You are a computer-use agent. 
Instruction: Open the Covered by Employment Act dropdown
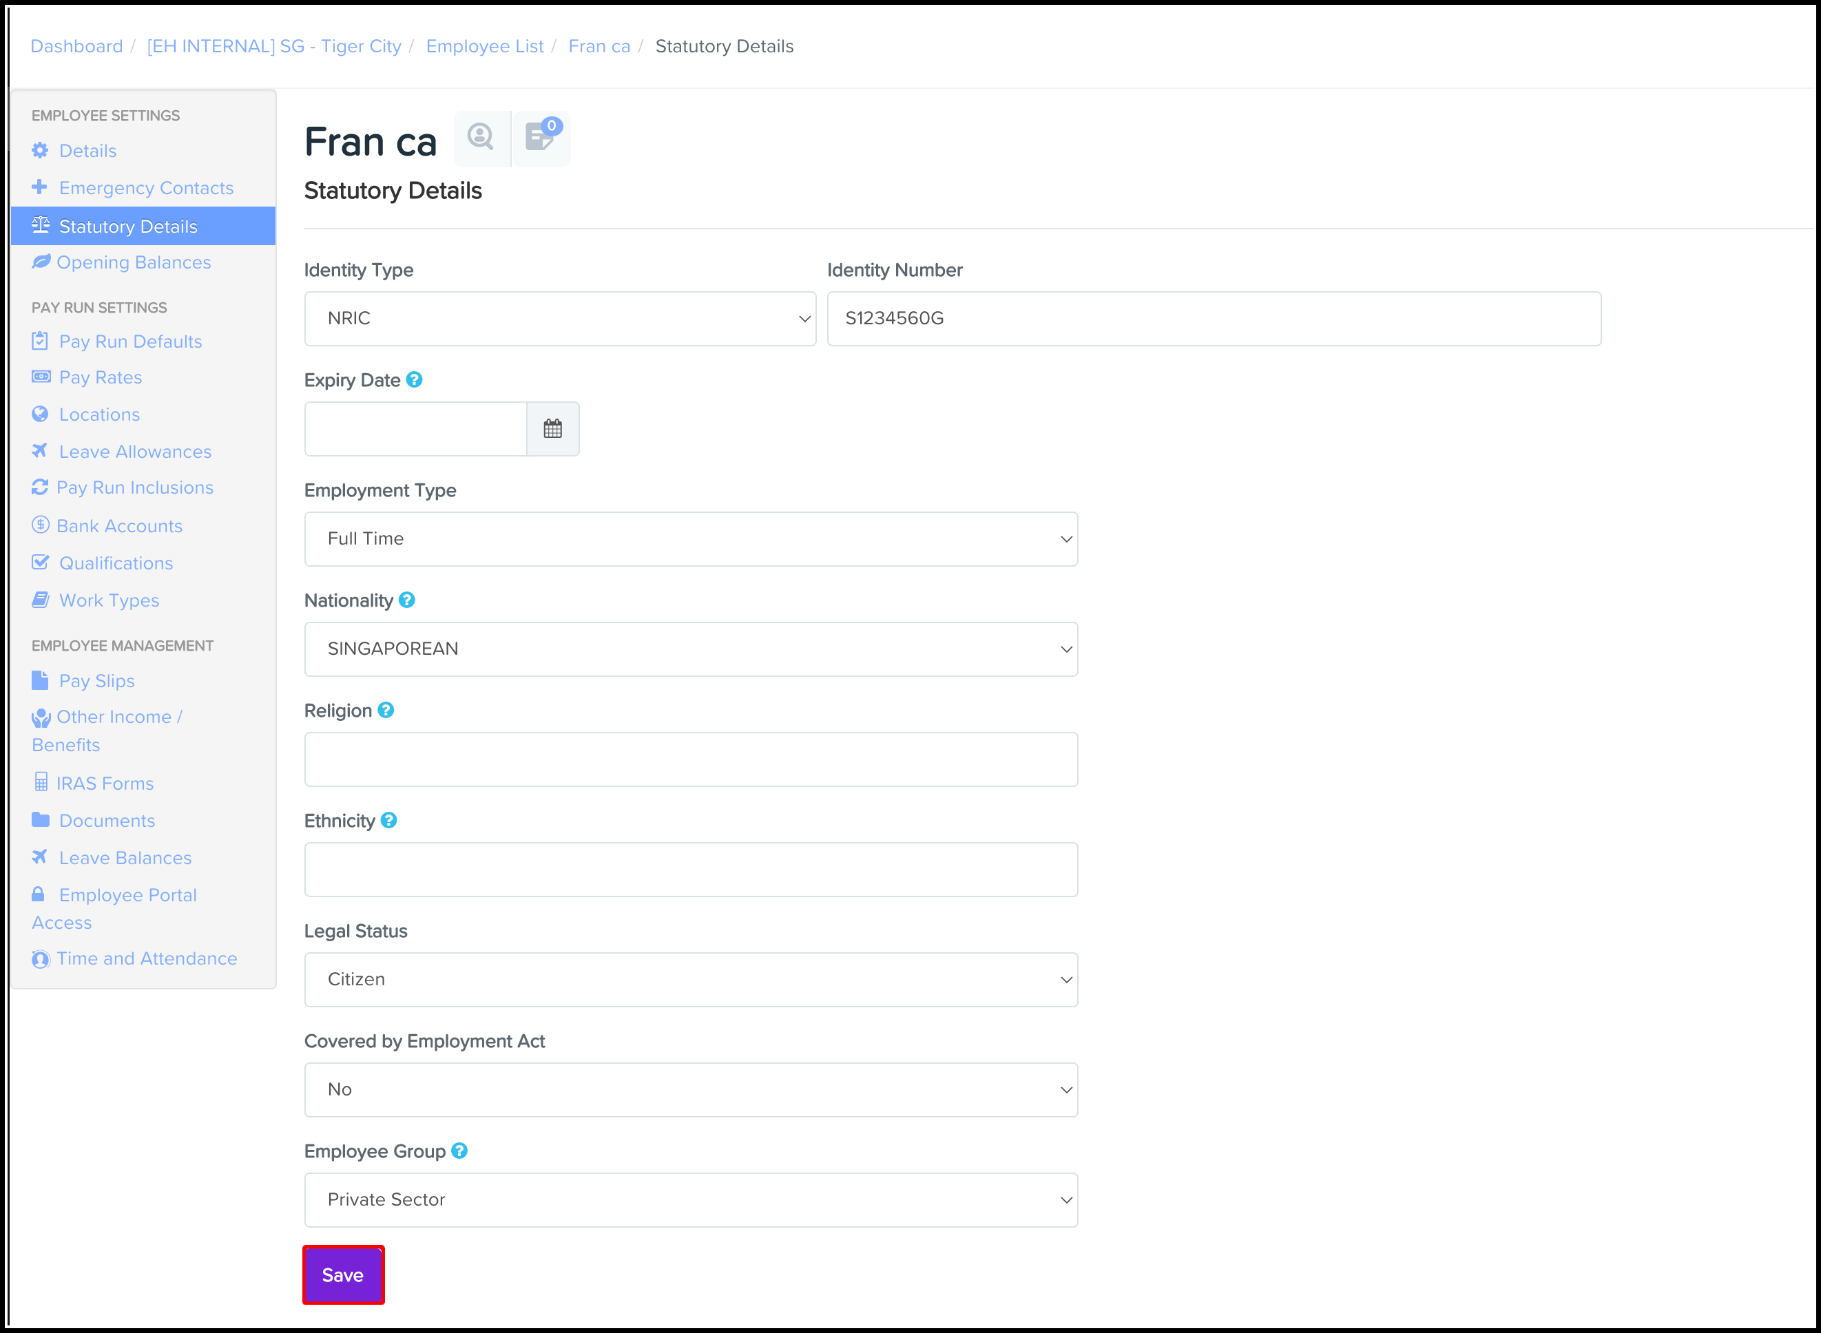click(x=691, y=1089)
